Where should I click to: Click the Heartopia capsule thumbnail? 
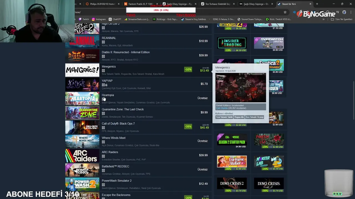[x=82, y=98]
